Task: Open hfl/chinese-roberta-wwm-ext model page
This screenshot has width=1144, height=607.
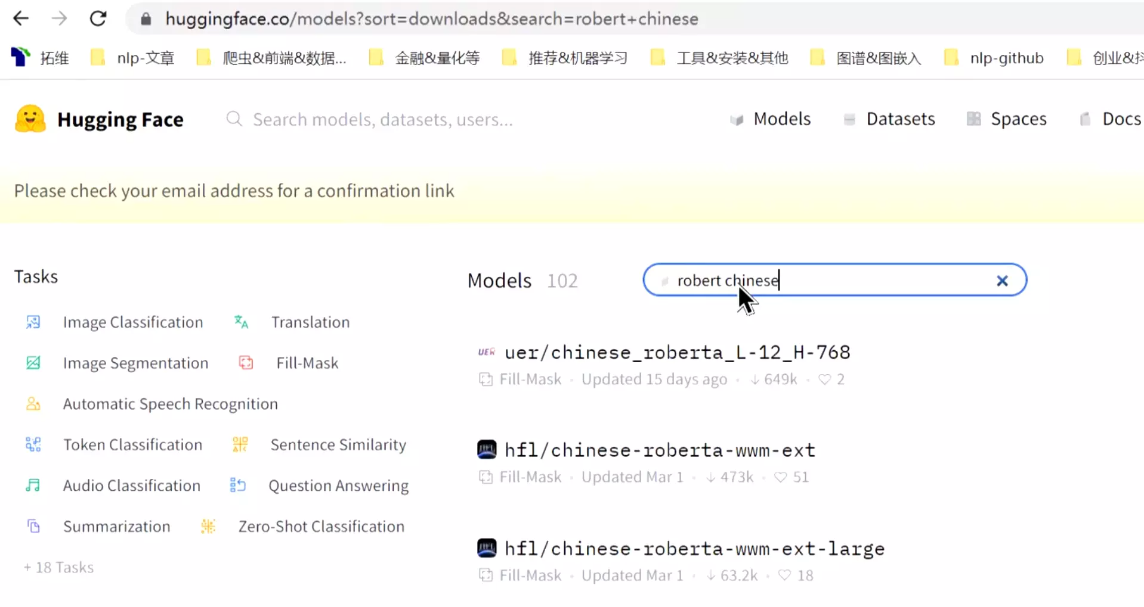Action: (x=660, y=450)
